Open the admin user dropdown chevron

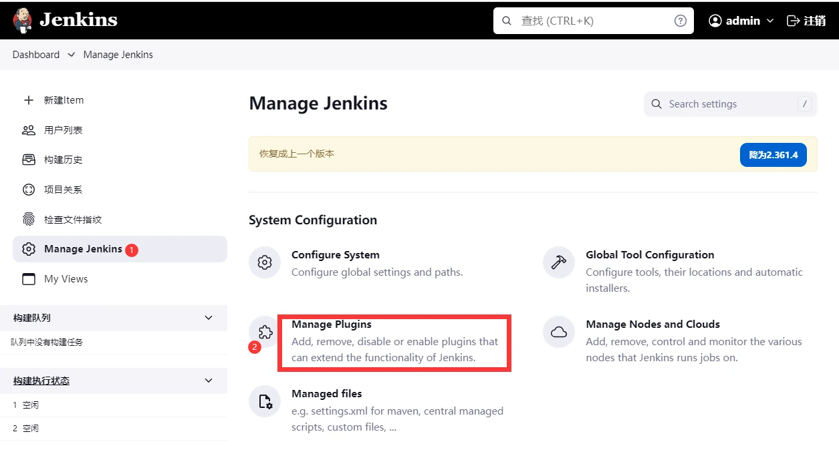click(x=769, y=21)
